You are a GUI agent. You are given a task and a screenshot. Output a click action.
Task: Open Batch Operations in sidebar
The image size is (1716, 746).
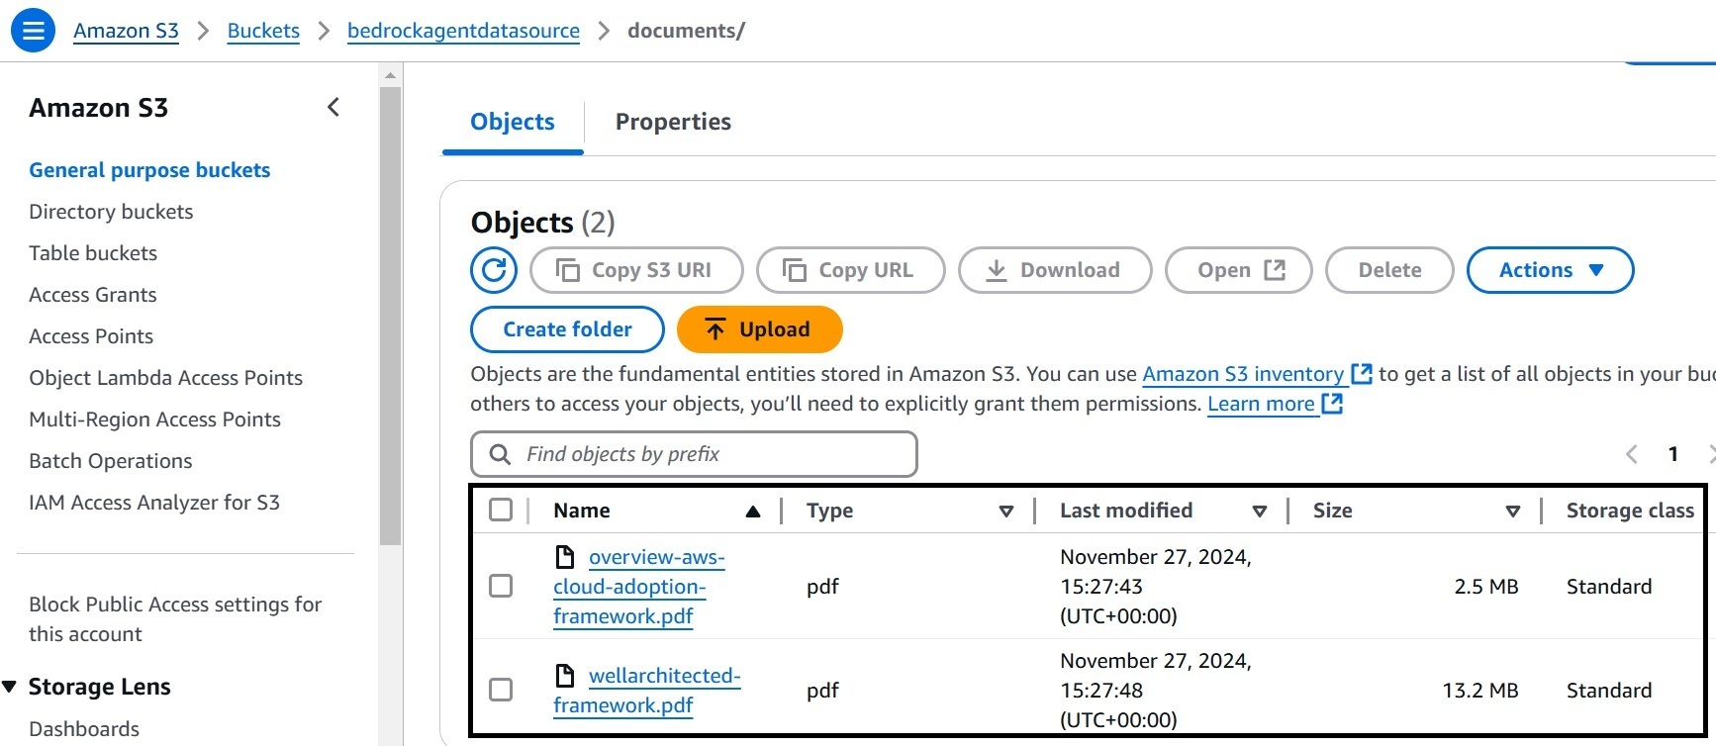[111, 461]
